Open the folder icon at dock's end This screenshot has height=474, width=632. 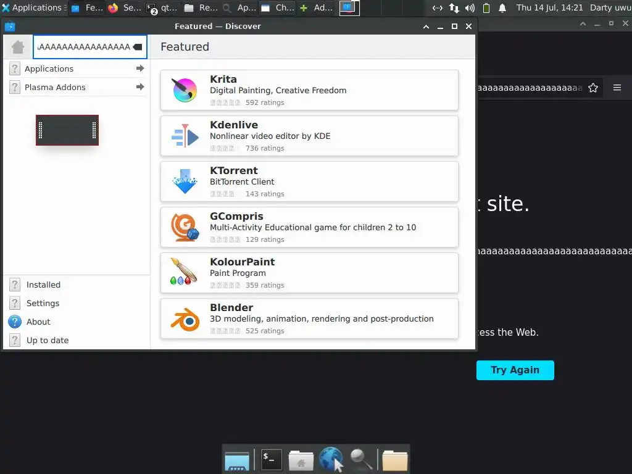(x=394, y=459)
